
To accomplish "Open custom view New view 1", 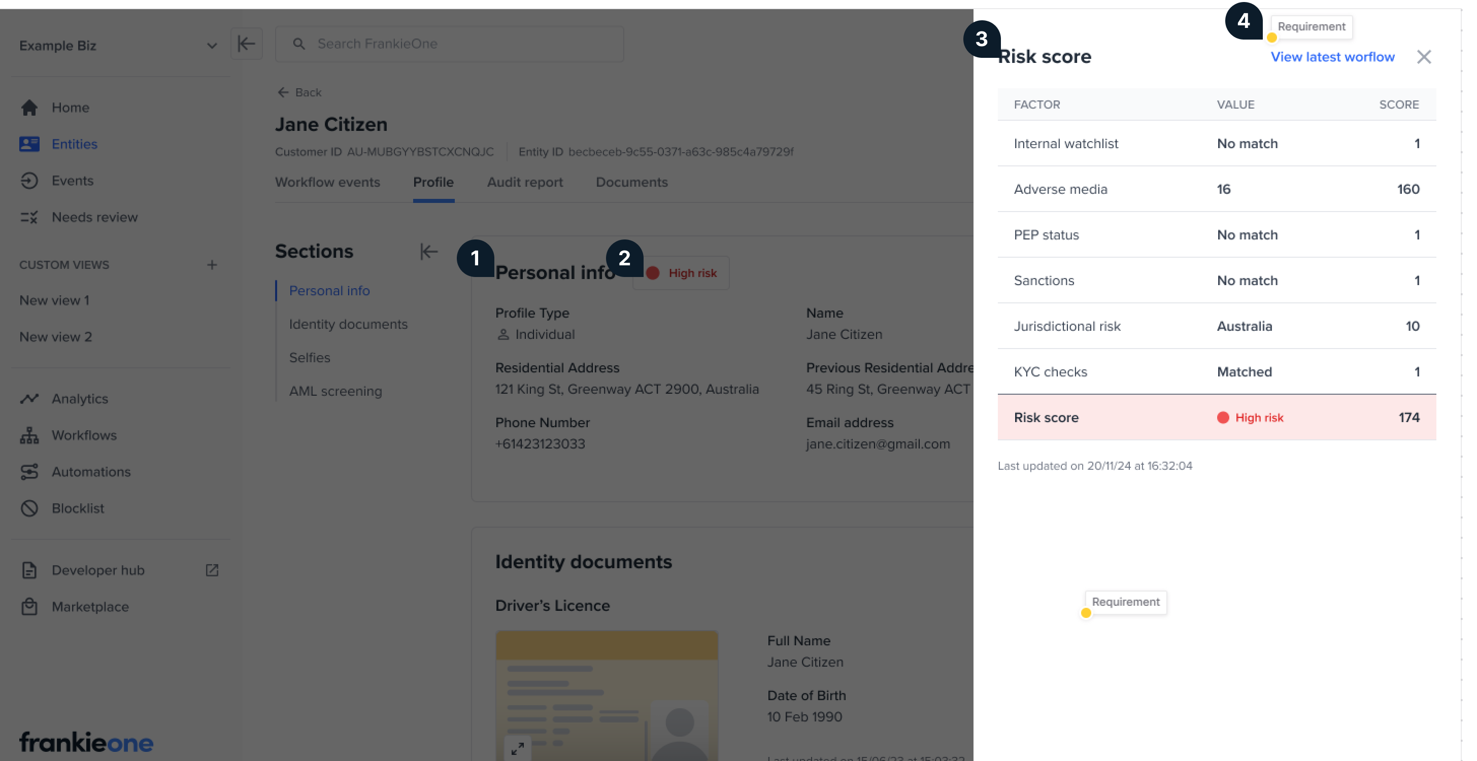I will click(x=54, y=300).
